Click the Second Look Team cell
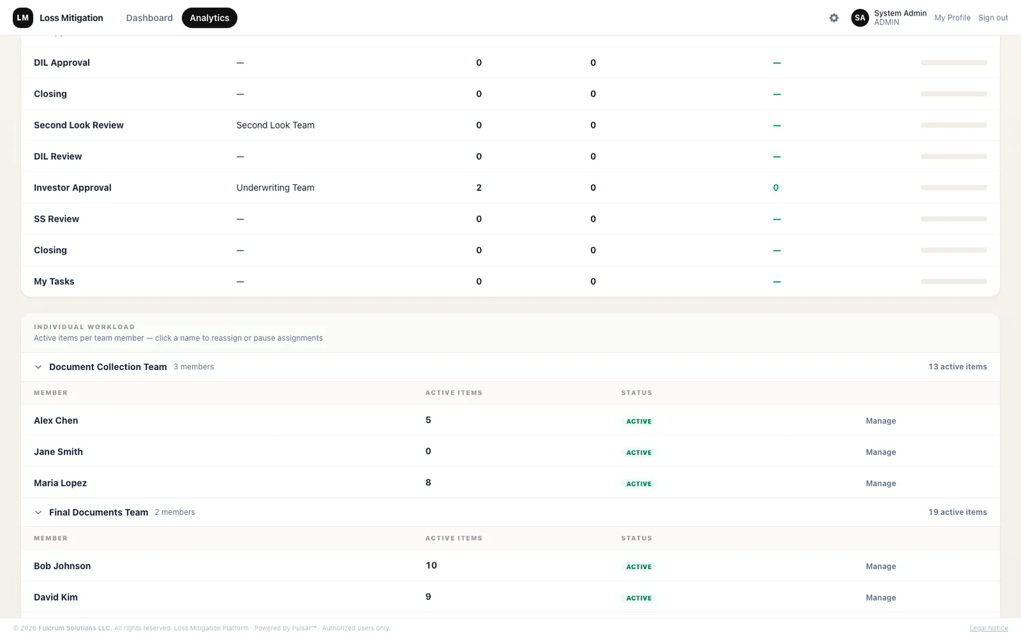 [x=276, y=125]
